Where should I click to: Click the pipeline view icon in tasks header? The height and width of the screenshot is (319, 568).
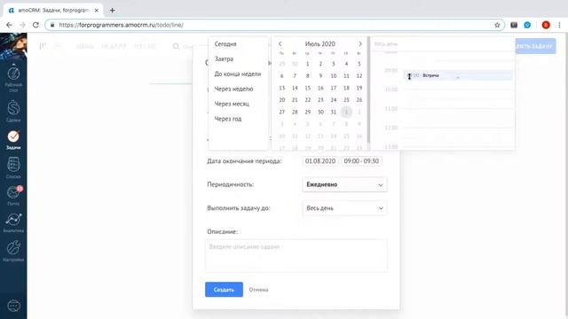(43, 46)
